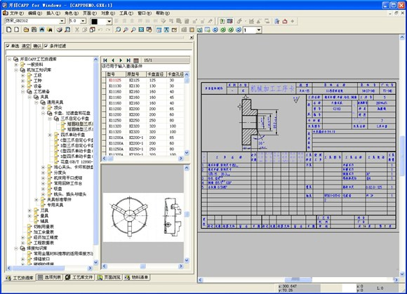Click the Print toolbar icon
Viewport: 407px width, 294px height.
pyautogui.click(x=60, y=30)
